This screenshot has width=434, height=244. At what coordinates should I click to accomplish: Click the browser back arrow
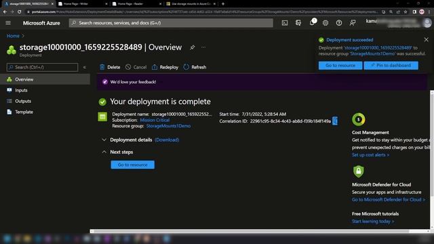5,12
